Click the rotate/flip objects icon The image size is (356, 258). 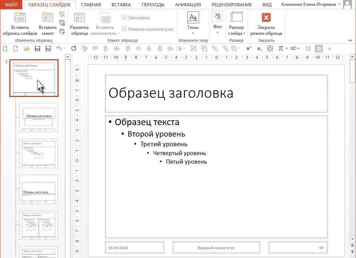179,48
